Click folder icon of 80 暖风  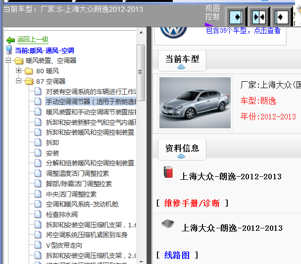29,71
